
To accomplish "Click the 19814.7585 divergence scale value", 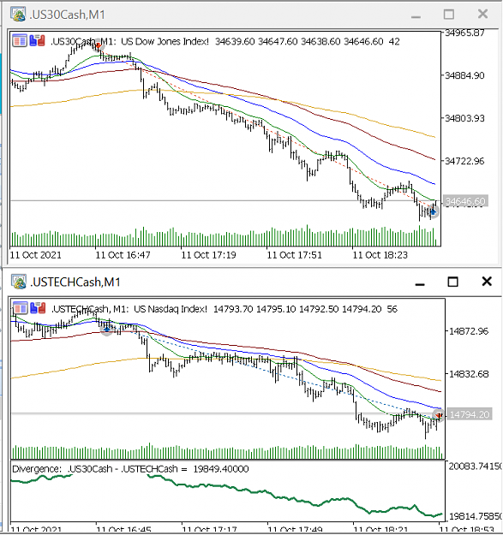I will (476, 516).
